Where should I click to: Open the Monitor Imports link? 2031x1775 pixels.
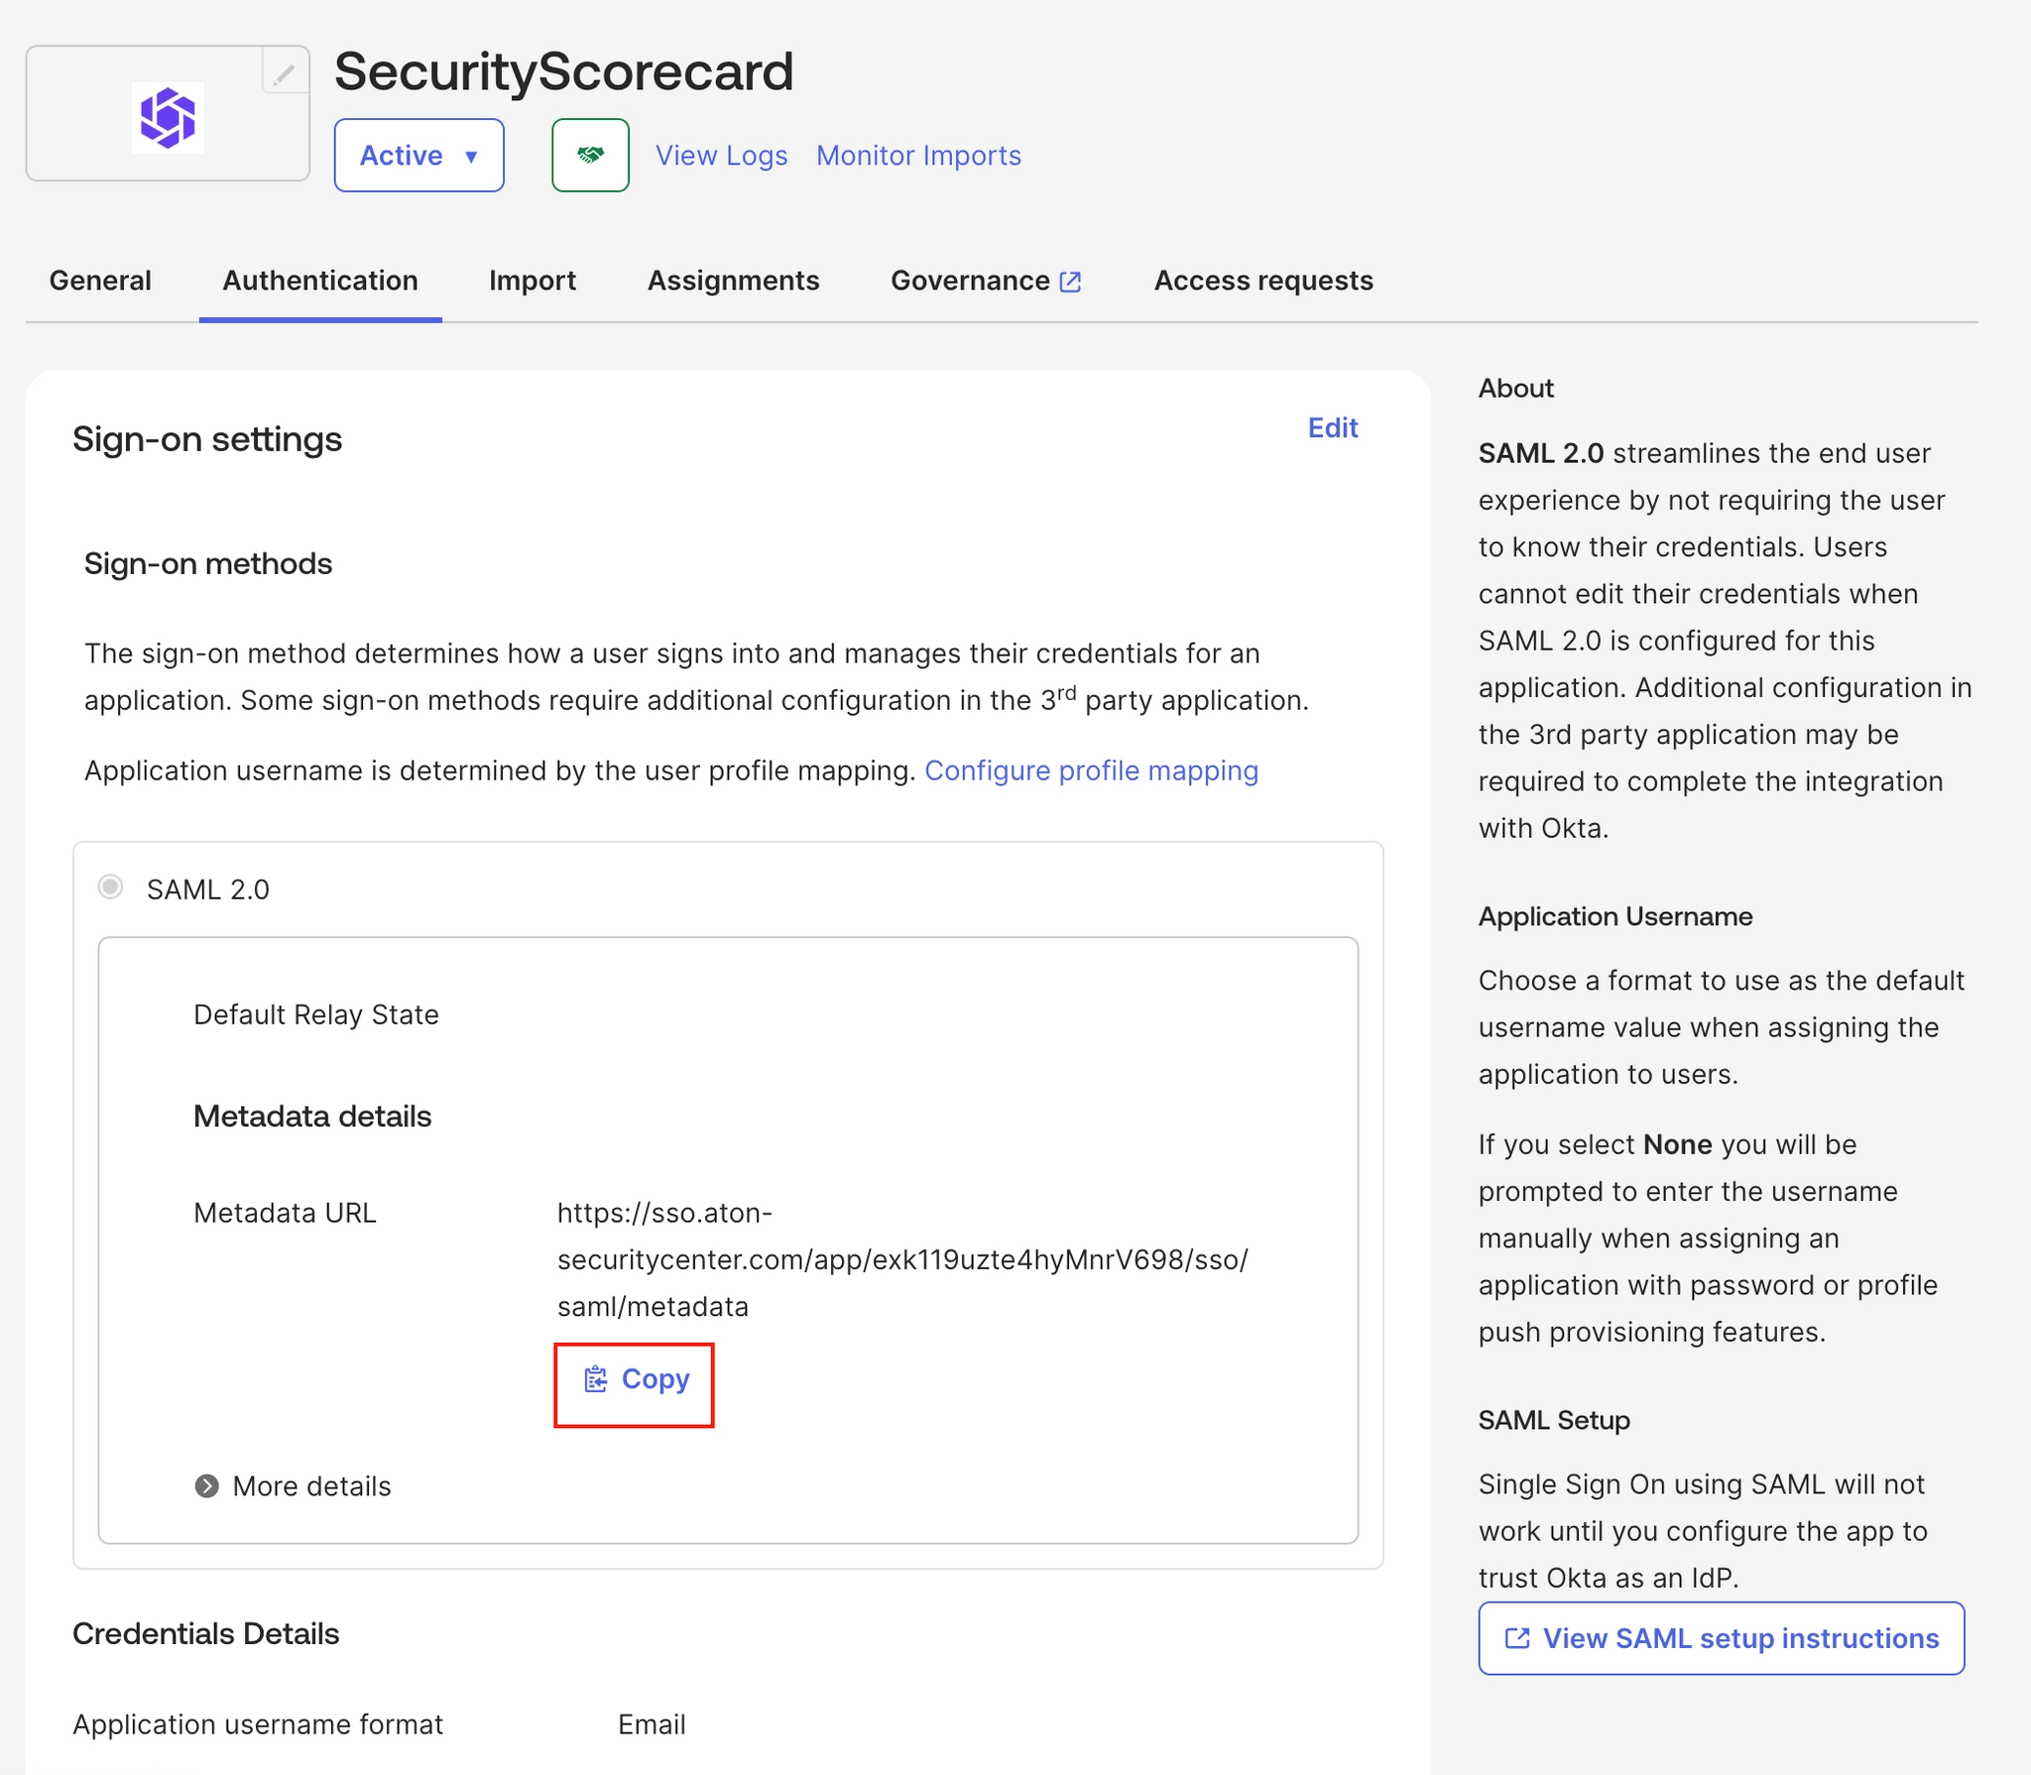click(918, 156)
